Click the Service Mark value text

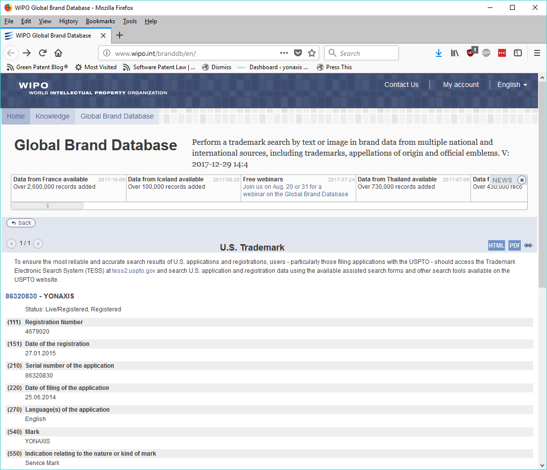coord(42,463)
